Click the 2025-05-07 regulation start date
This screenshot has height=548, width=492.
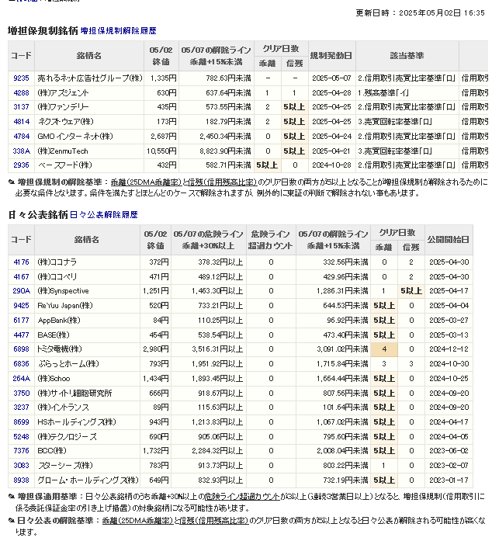point(331,78)
